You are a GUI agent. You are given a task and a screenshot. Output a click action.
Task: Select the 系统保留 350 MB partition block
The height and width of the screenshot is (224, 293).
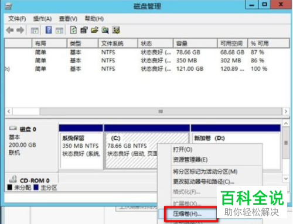tap(81, 147)
